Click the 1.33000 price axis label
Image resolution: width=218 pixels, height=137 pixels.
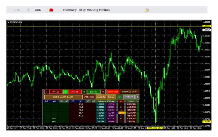point(206,63)
